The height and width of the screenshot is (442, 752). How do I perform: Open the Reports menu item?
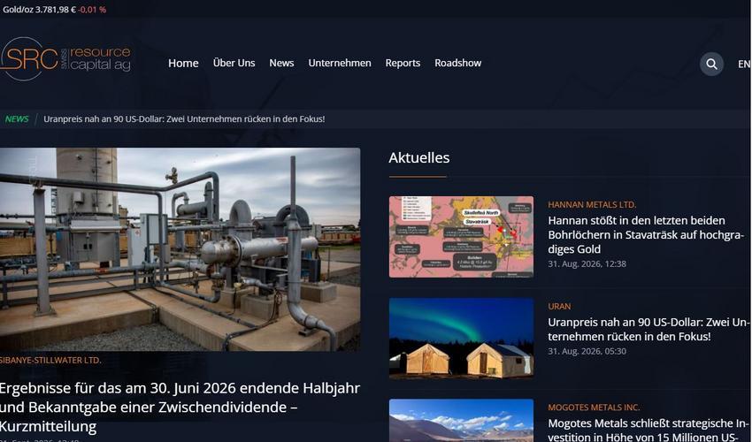coord(403,64)
